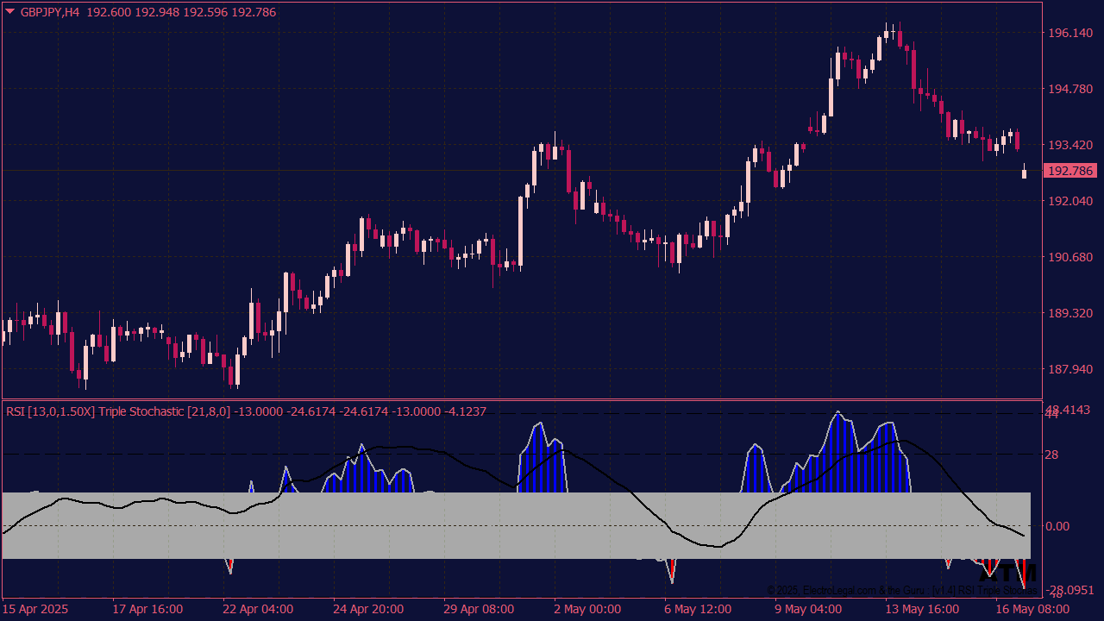The width and height of the screenshot is (1104, 621).
Task: Click the 29 Apr 08:00 time label
Action: 479,609
